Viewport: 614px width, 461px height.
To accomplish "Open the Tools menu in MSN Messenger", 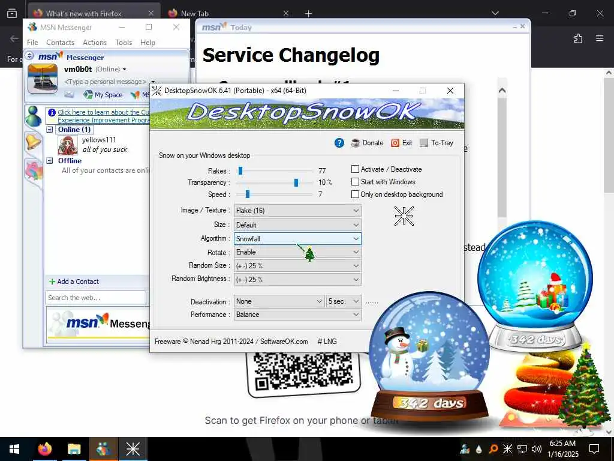I will 124,43.
